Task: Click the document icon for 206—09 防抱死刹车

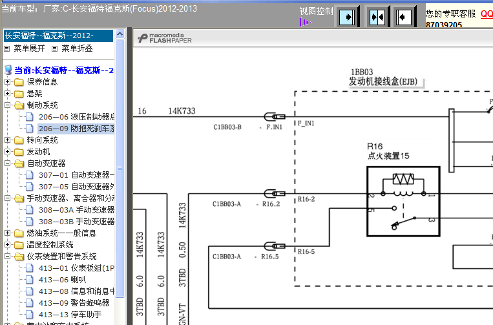Action: [30, 129]
